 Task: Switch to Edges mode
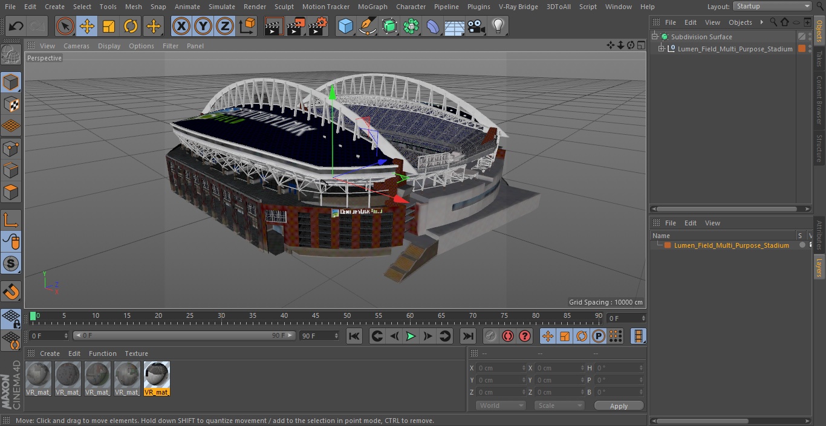(x=11, y=170)
